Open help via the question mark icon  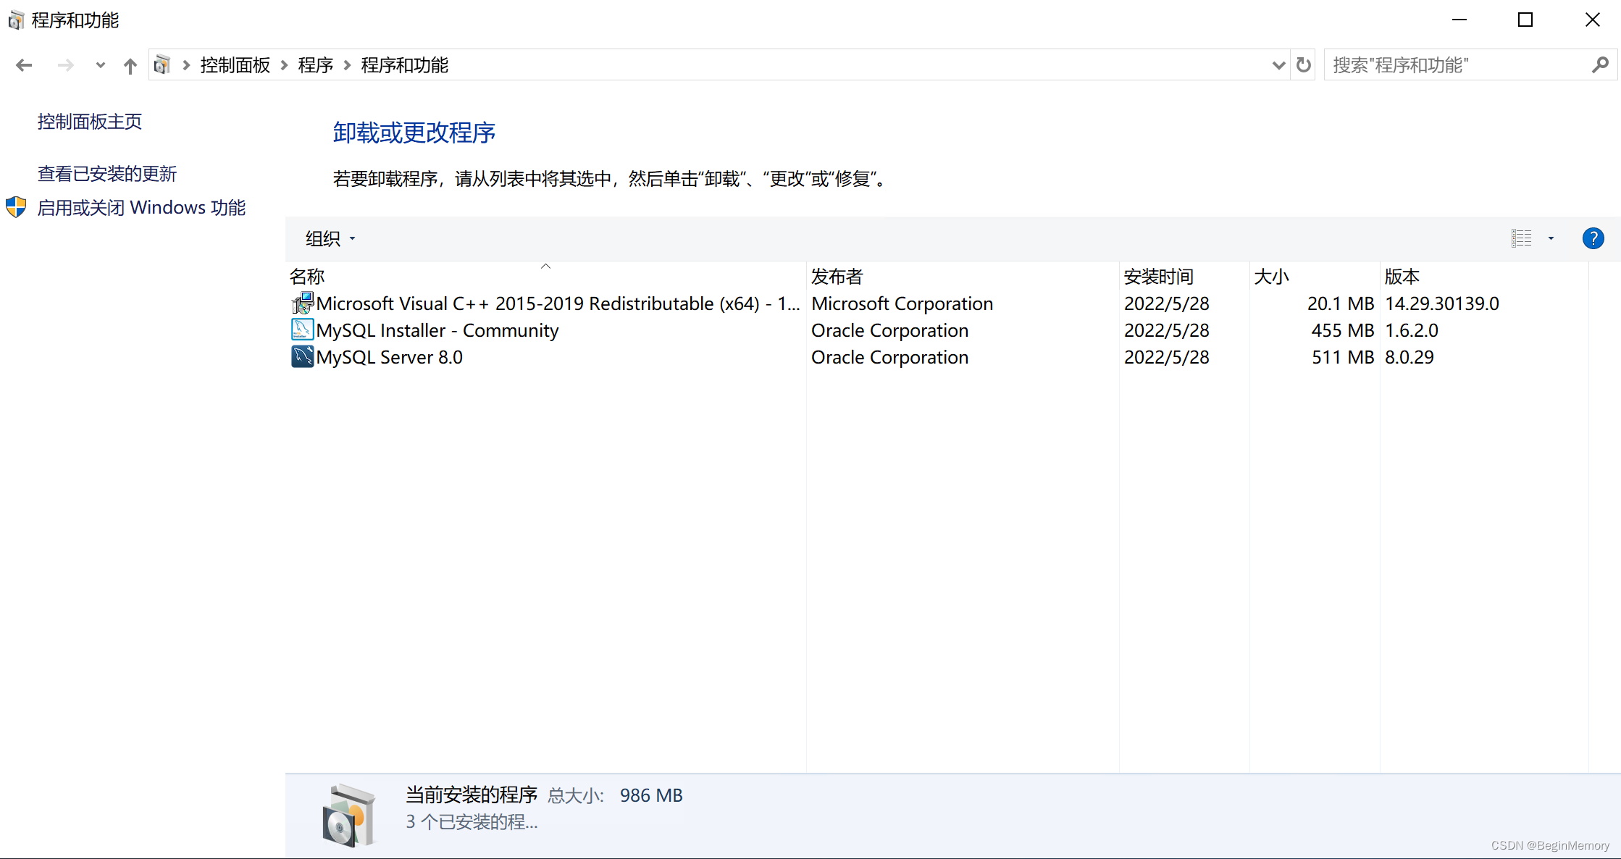click(x=1593, y=238)
